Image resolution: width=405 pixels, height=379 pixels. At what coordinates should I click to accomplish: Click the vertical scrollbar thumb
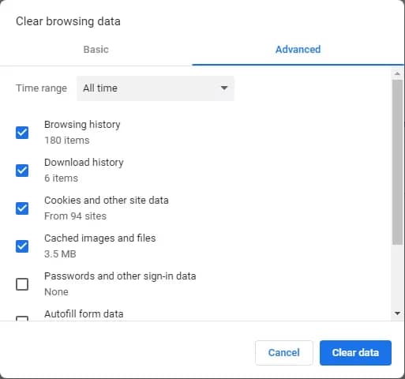tap(398, 163)
